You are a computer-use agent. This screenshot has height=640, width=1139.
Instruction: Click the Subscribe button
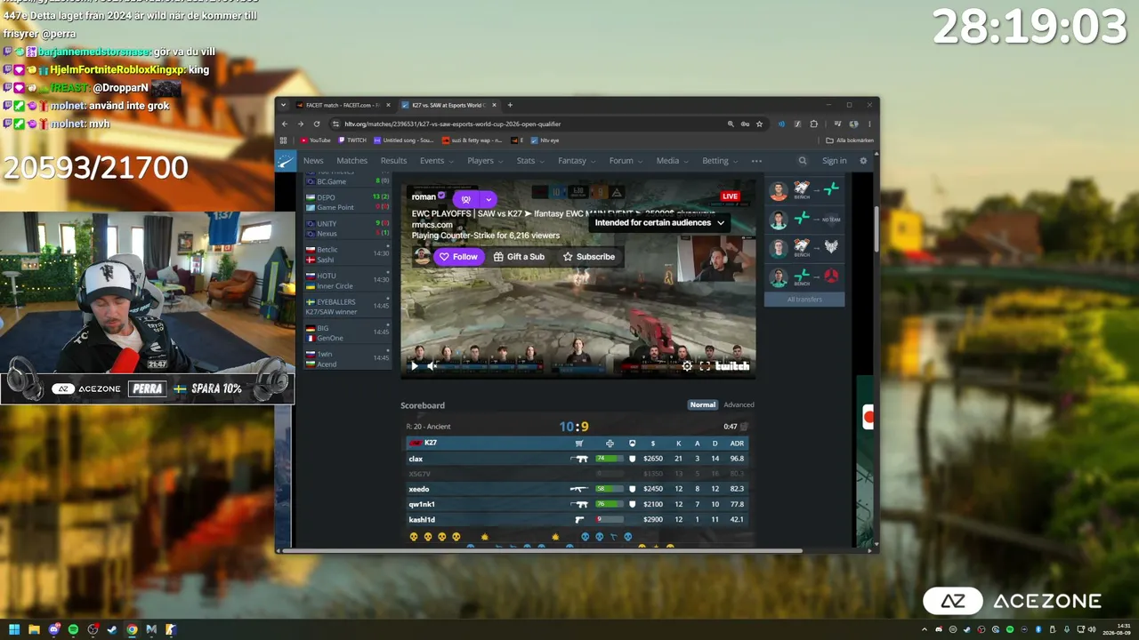pos(588,257)
